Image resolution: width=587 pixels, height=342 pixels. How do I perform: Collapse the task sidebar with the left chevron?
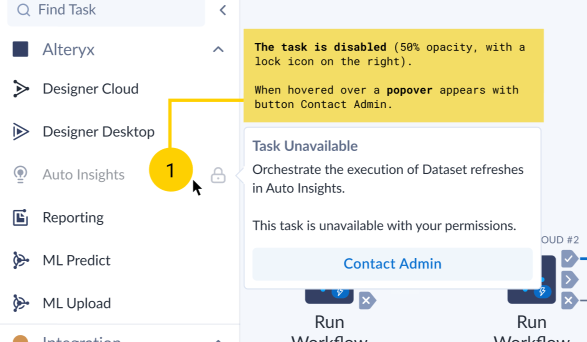222,10
